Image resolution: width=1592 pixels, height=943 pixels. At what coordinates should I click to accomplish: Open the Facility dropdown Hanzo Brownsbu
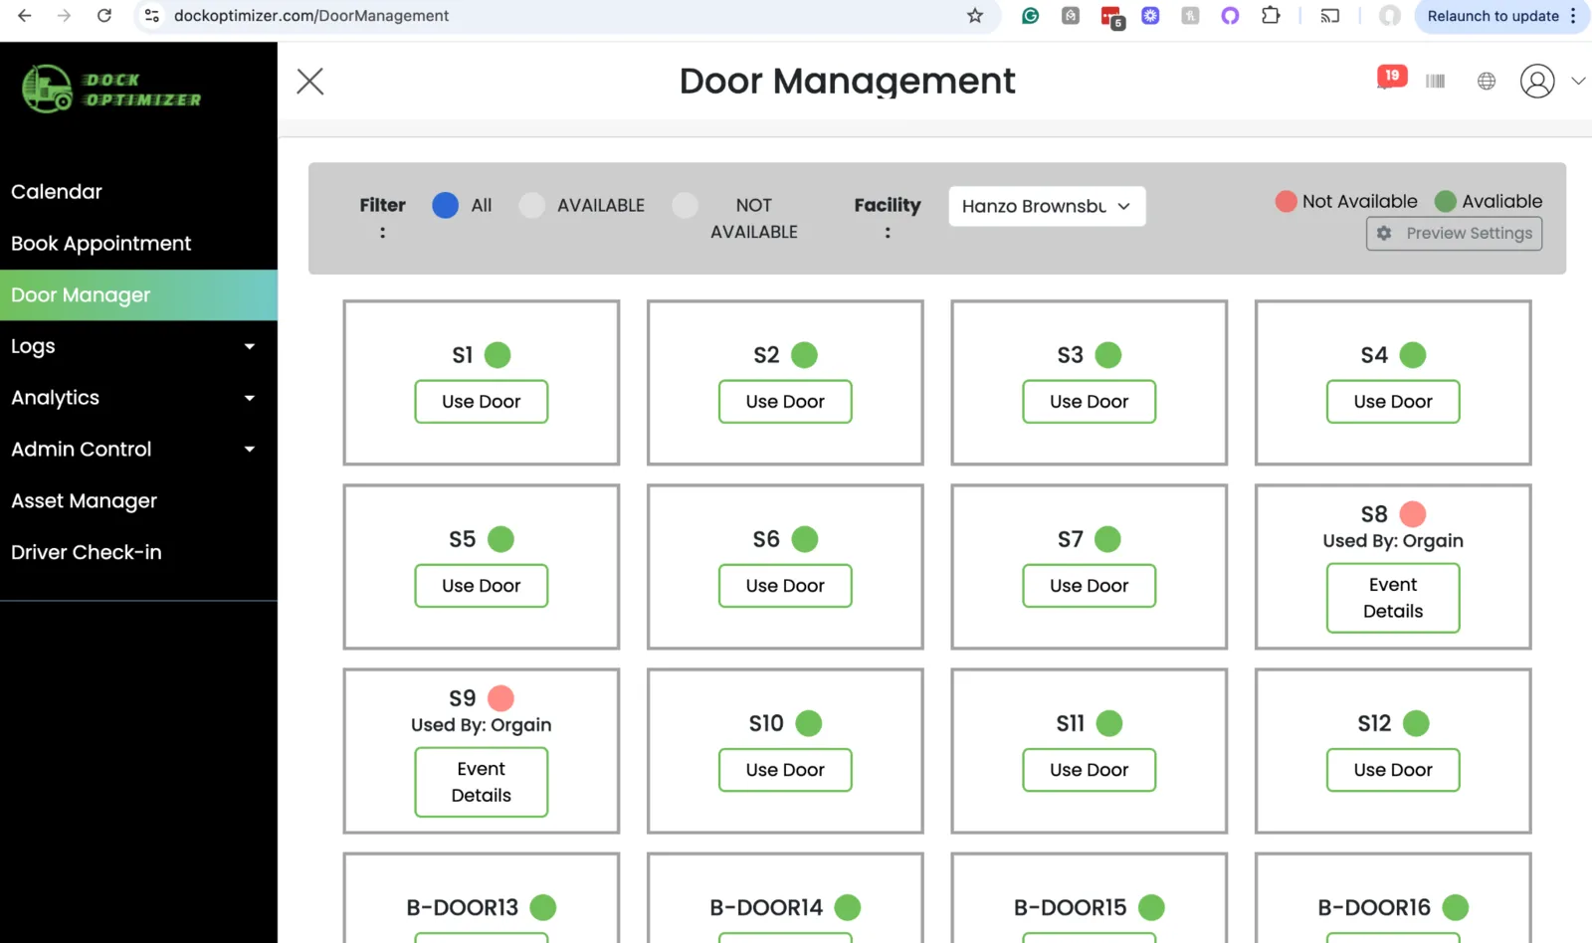(x=1047, y=206)
